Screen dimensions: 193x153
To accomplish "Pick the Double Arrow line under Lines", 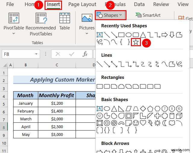I will point(114,64).
